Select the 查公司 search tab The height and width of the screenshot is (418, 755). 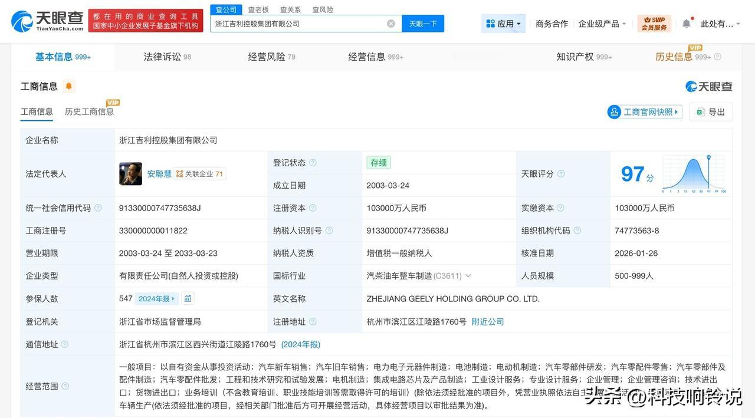pyautogui.click(x=226, y=9)
